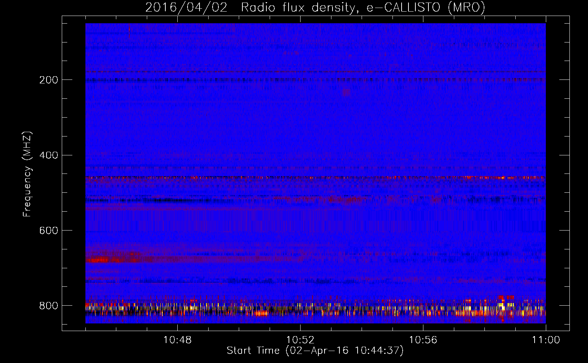
Task: Click the 10:48 time tick label
Action: pos(177,340)
